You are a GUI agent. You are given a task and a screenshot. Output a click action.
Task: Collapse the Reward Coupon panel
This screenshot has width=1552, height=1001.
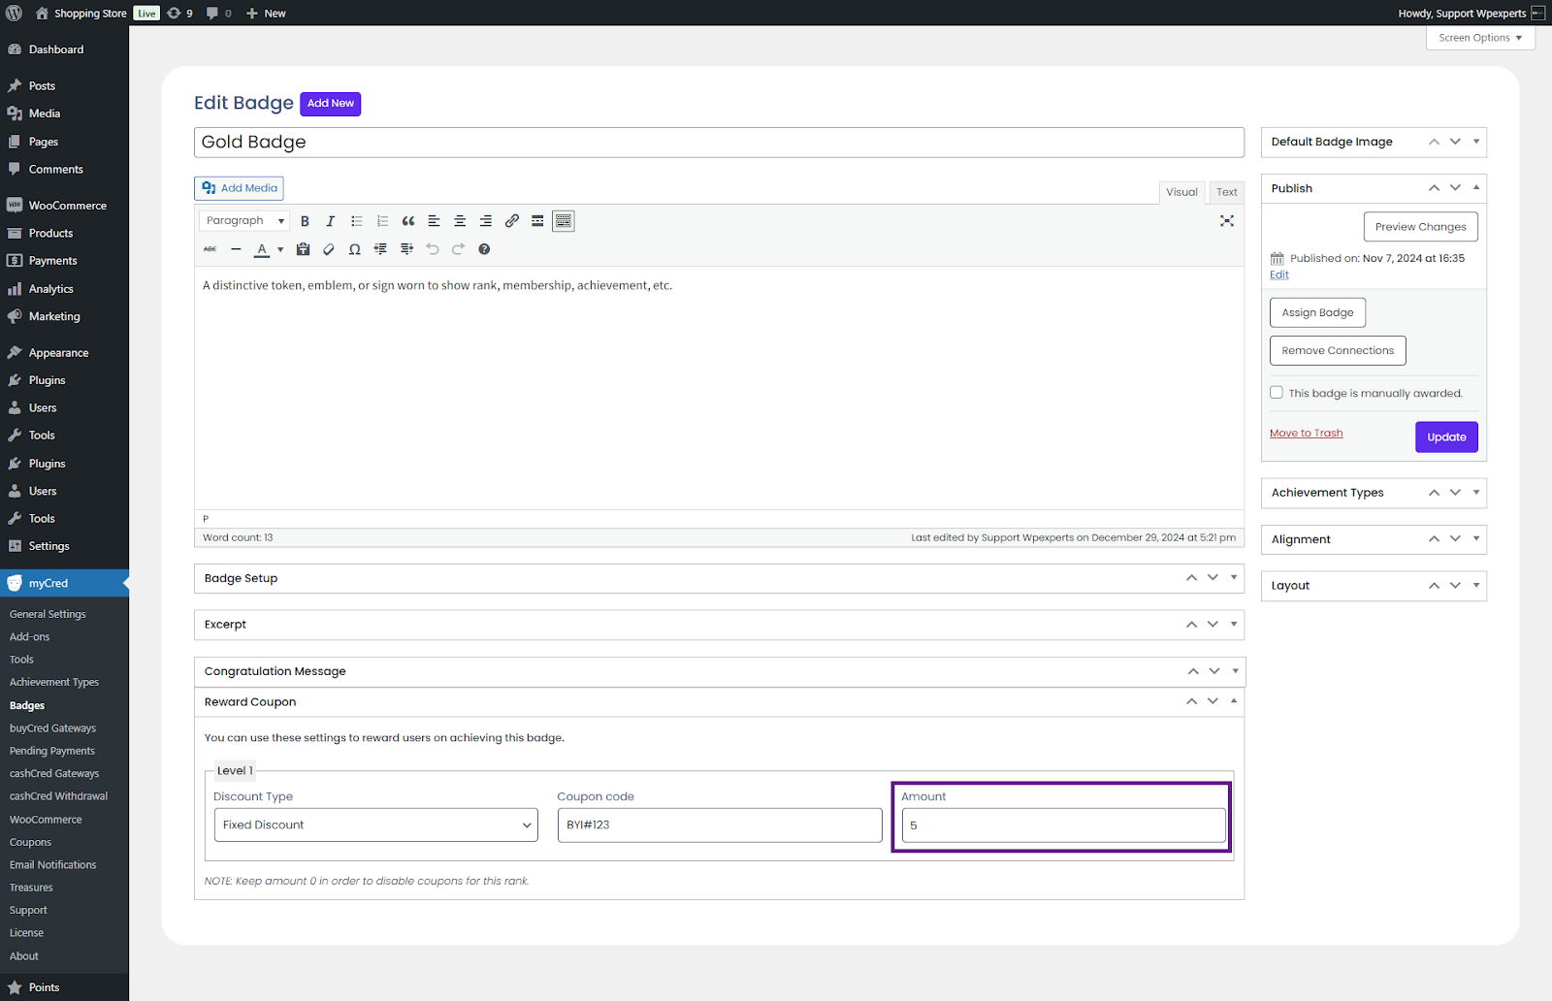[x=1234, y=701]
